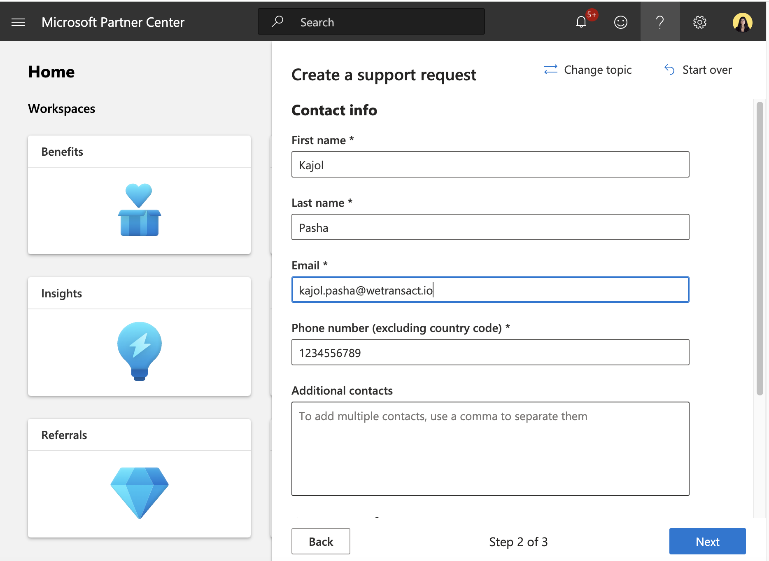Click the Start over undo icon
The height and width of the screenshot is (561, 769).
(x=669, y=70)
